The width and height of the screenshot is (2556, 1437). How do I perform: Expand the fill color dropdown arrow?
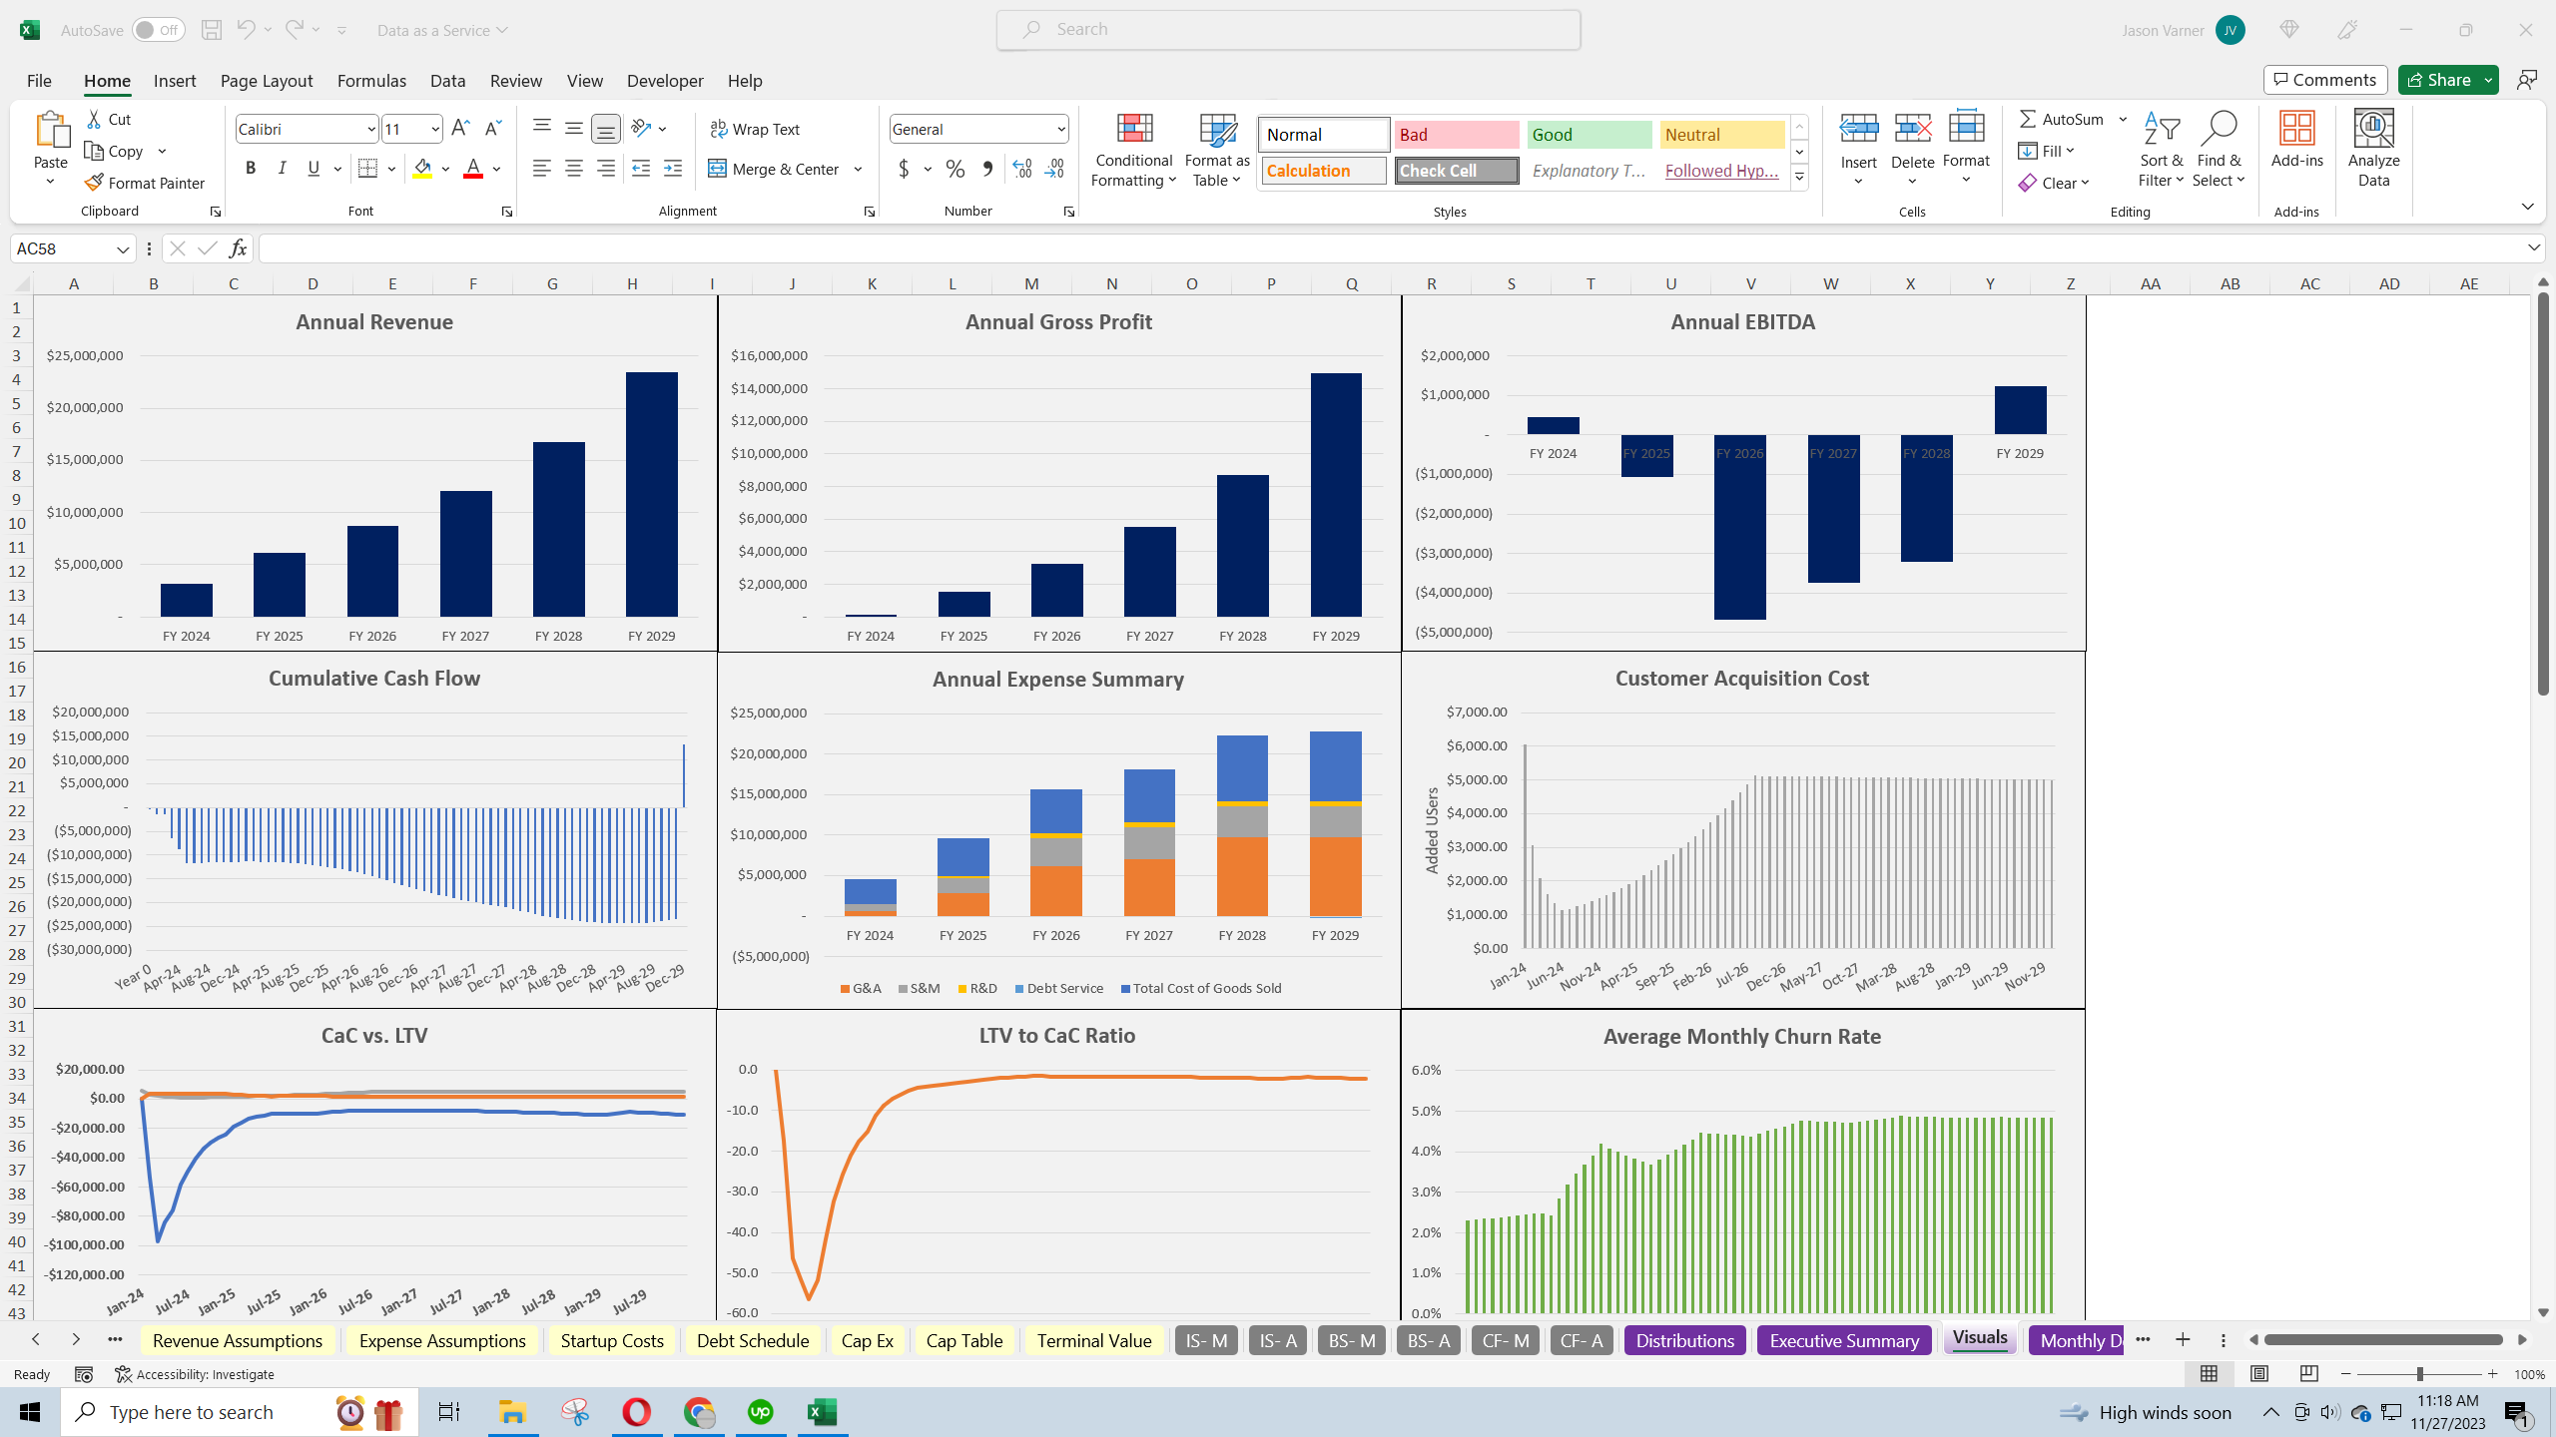[446, 168]
